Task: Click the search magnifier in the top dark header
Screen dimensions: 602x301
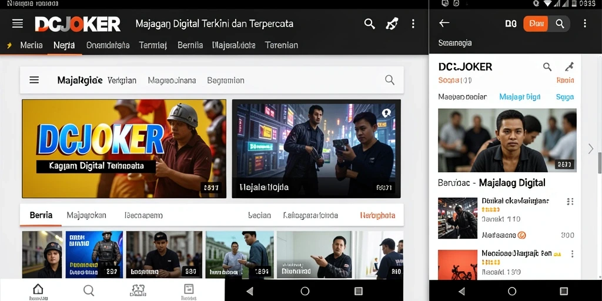Action: pos(369,24)
